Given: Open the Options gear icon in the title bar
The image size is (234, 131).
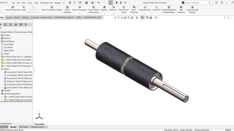Looking at the screenshot, I should click(125, 3).
